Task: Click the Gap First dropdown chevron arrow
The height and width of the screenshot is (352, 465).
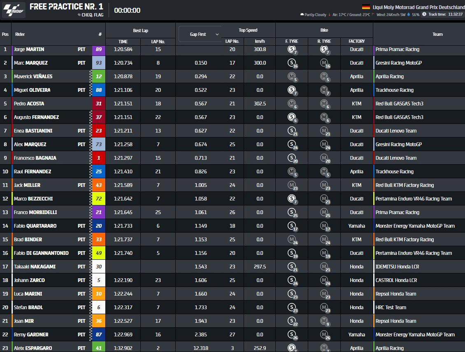Action: coord(217,34)
